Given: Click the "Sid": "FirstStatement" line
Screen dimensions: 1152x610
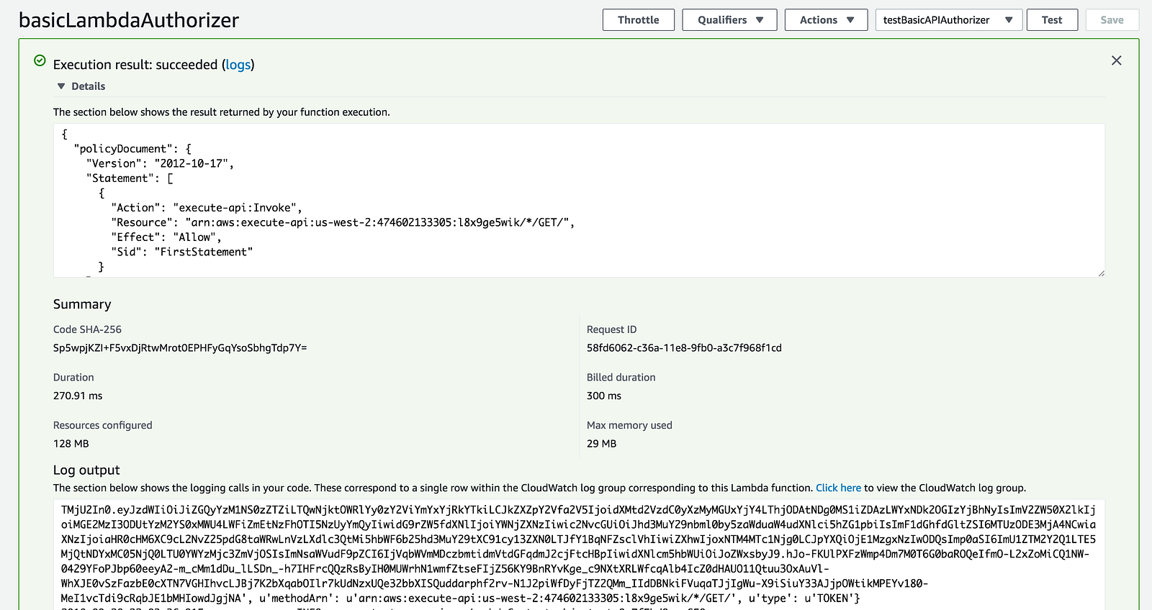Looking at the screenshot, I should [x=182, y=252].
